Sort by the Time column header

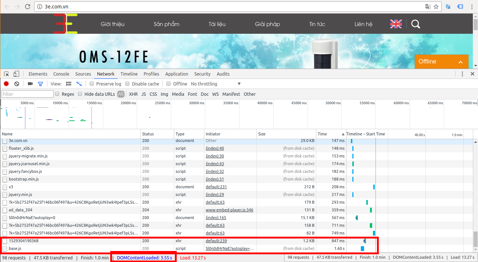coord(331,134)
